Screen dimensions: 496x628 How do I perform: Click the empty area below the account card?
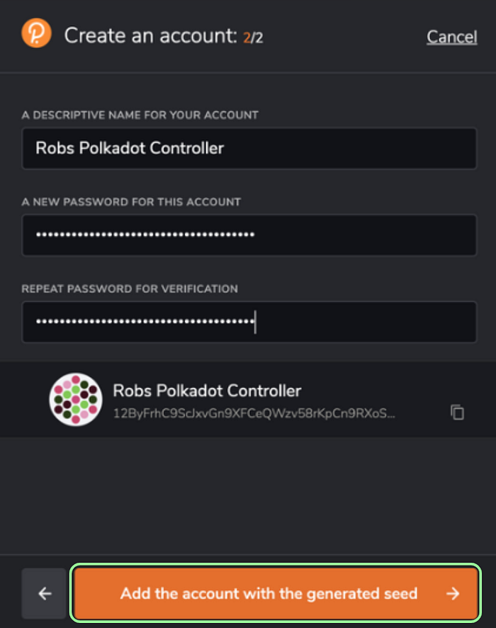[x=248, y=495]
